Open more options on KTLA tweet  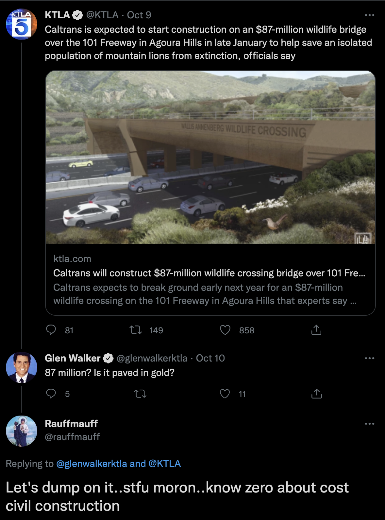[369, 15]
